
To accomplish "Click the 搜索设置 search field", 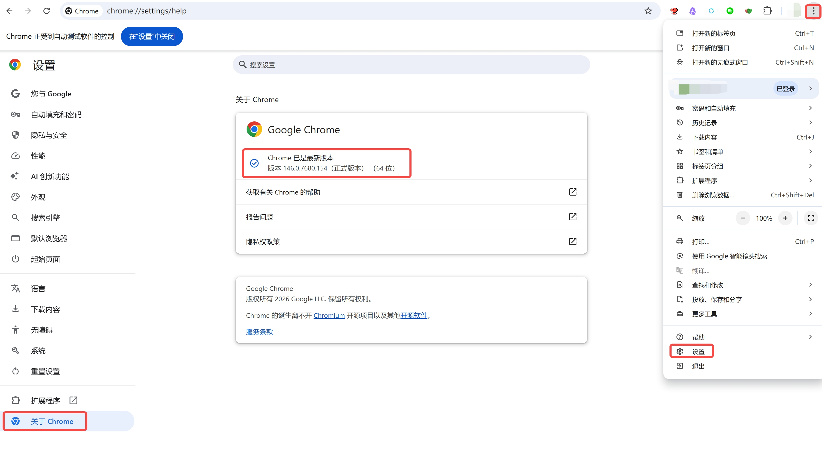I will [x=411, y=65].
